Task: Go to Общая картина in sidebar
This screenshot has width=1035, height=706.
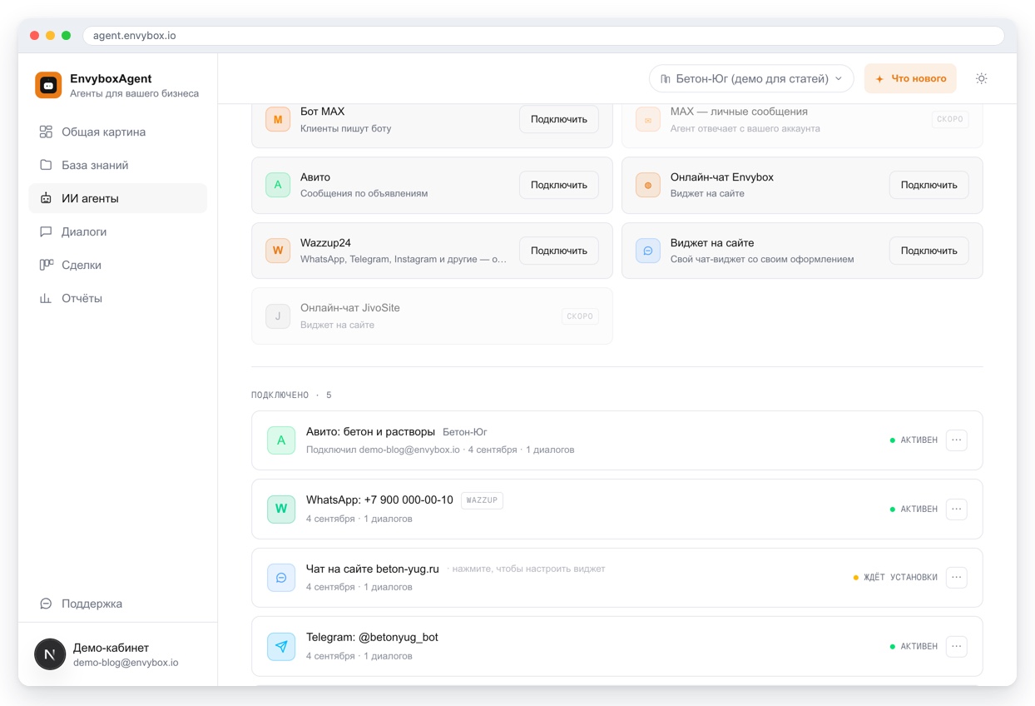Action: 117,132
